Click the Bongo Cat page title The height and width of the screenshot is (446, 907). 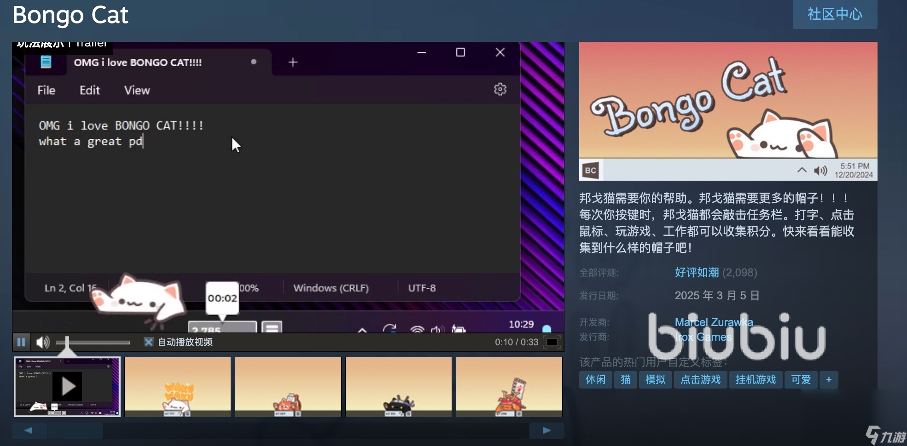(70, 15)
